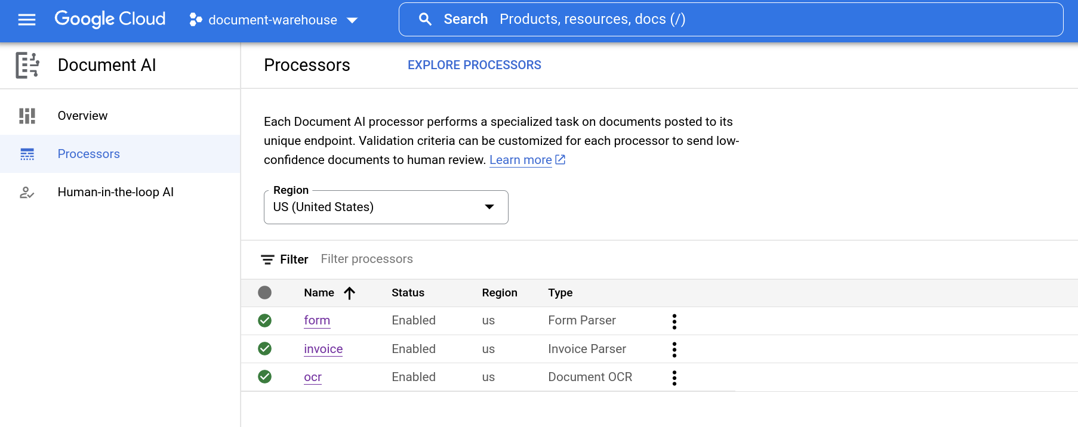Click the Filter list icon

coord(267,259)
